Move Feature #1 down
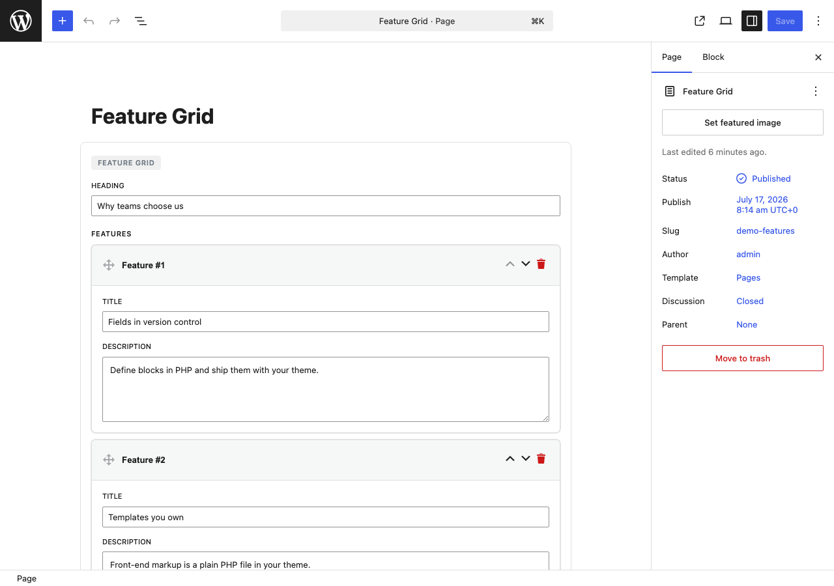834x586 pixels. [x=526, y=264]
